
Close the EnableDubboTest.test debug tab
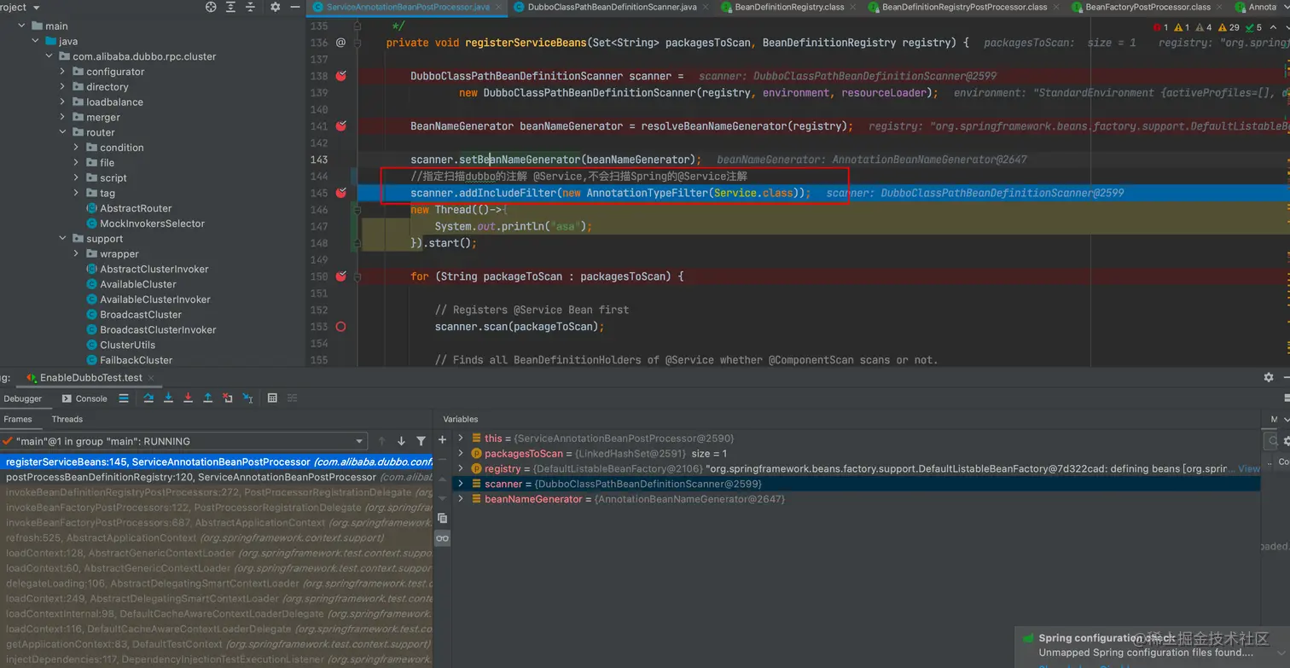pyautogui.click(x=151, y=378)
